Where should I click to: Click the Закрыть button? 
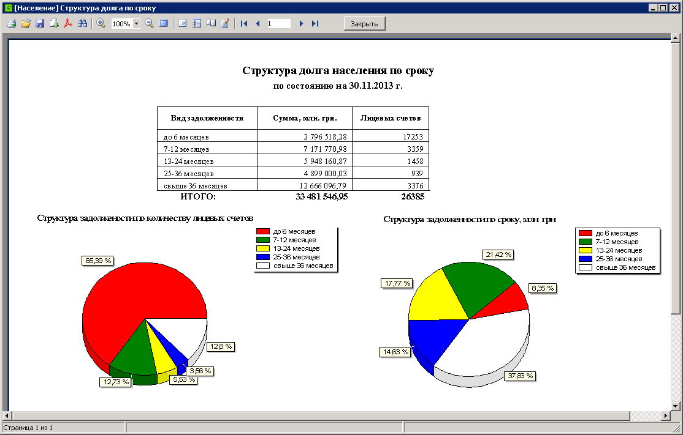(x=364, y=23)
